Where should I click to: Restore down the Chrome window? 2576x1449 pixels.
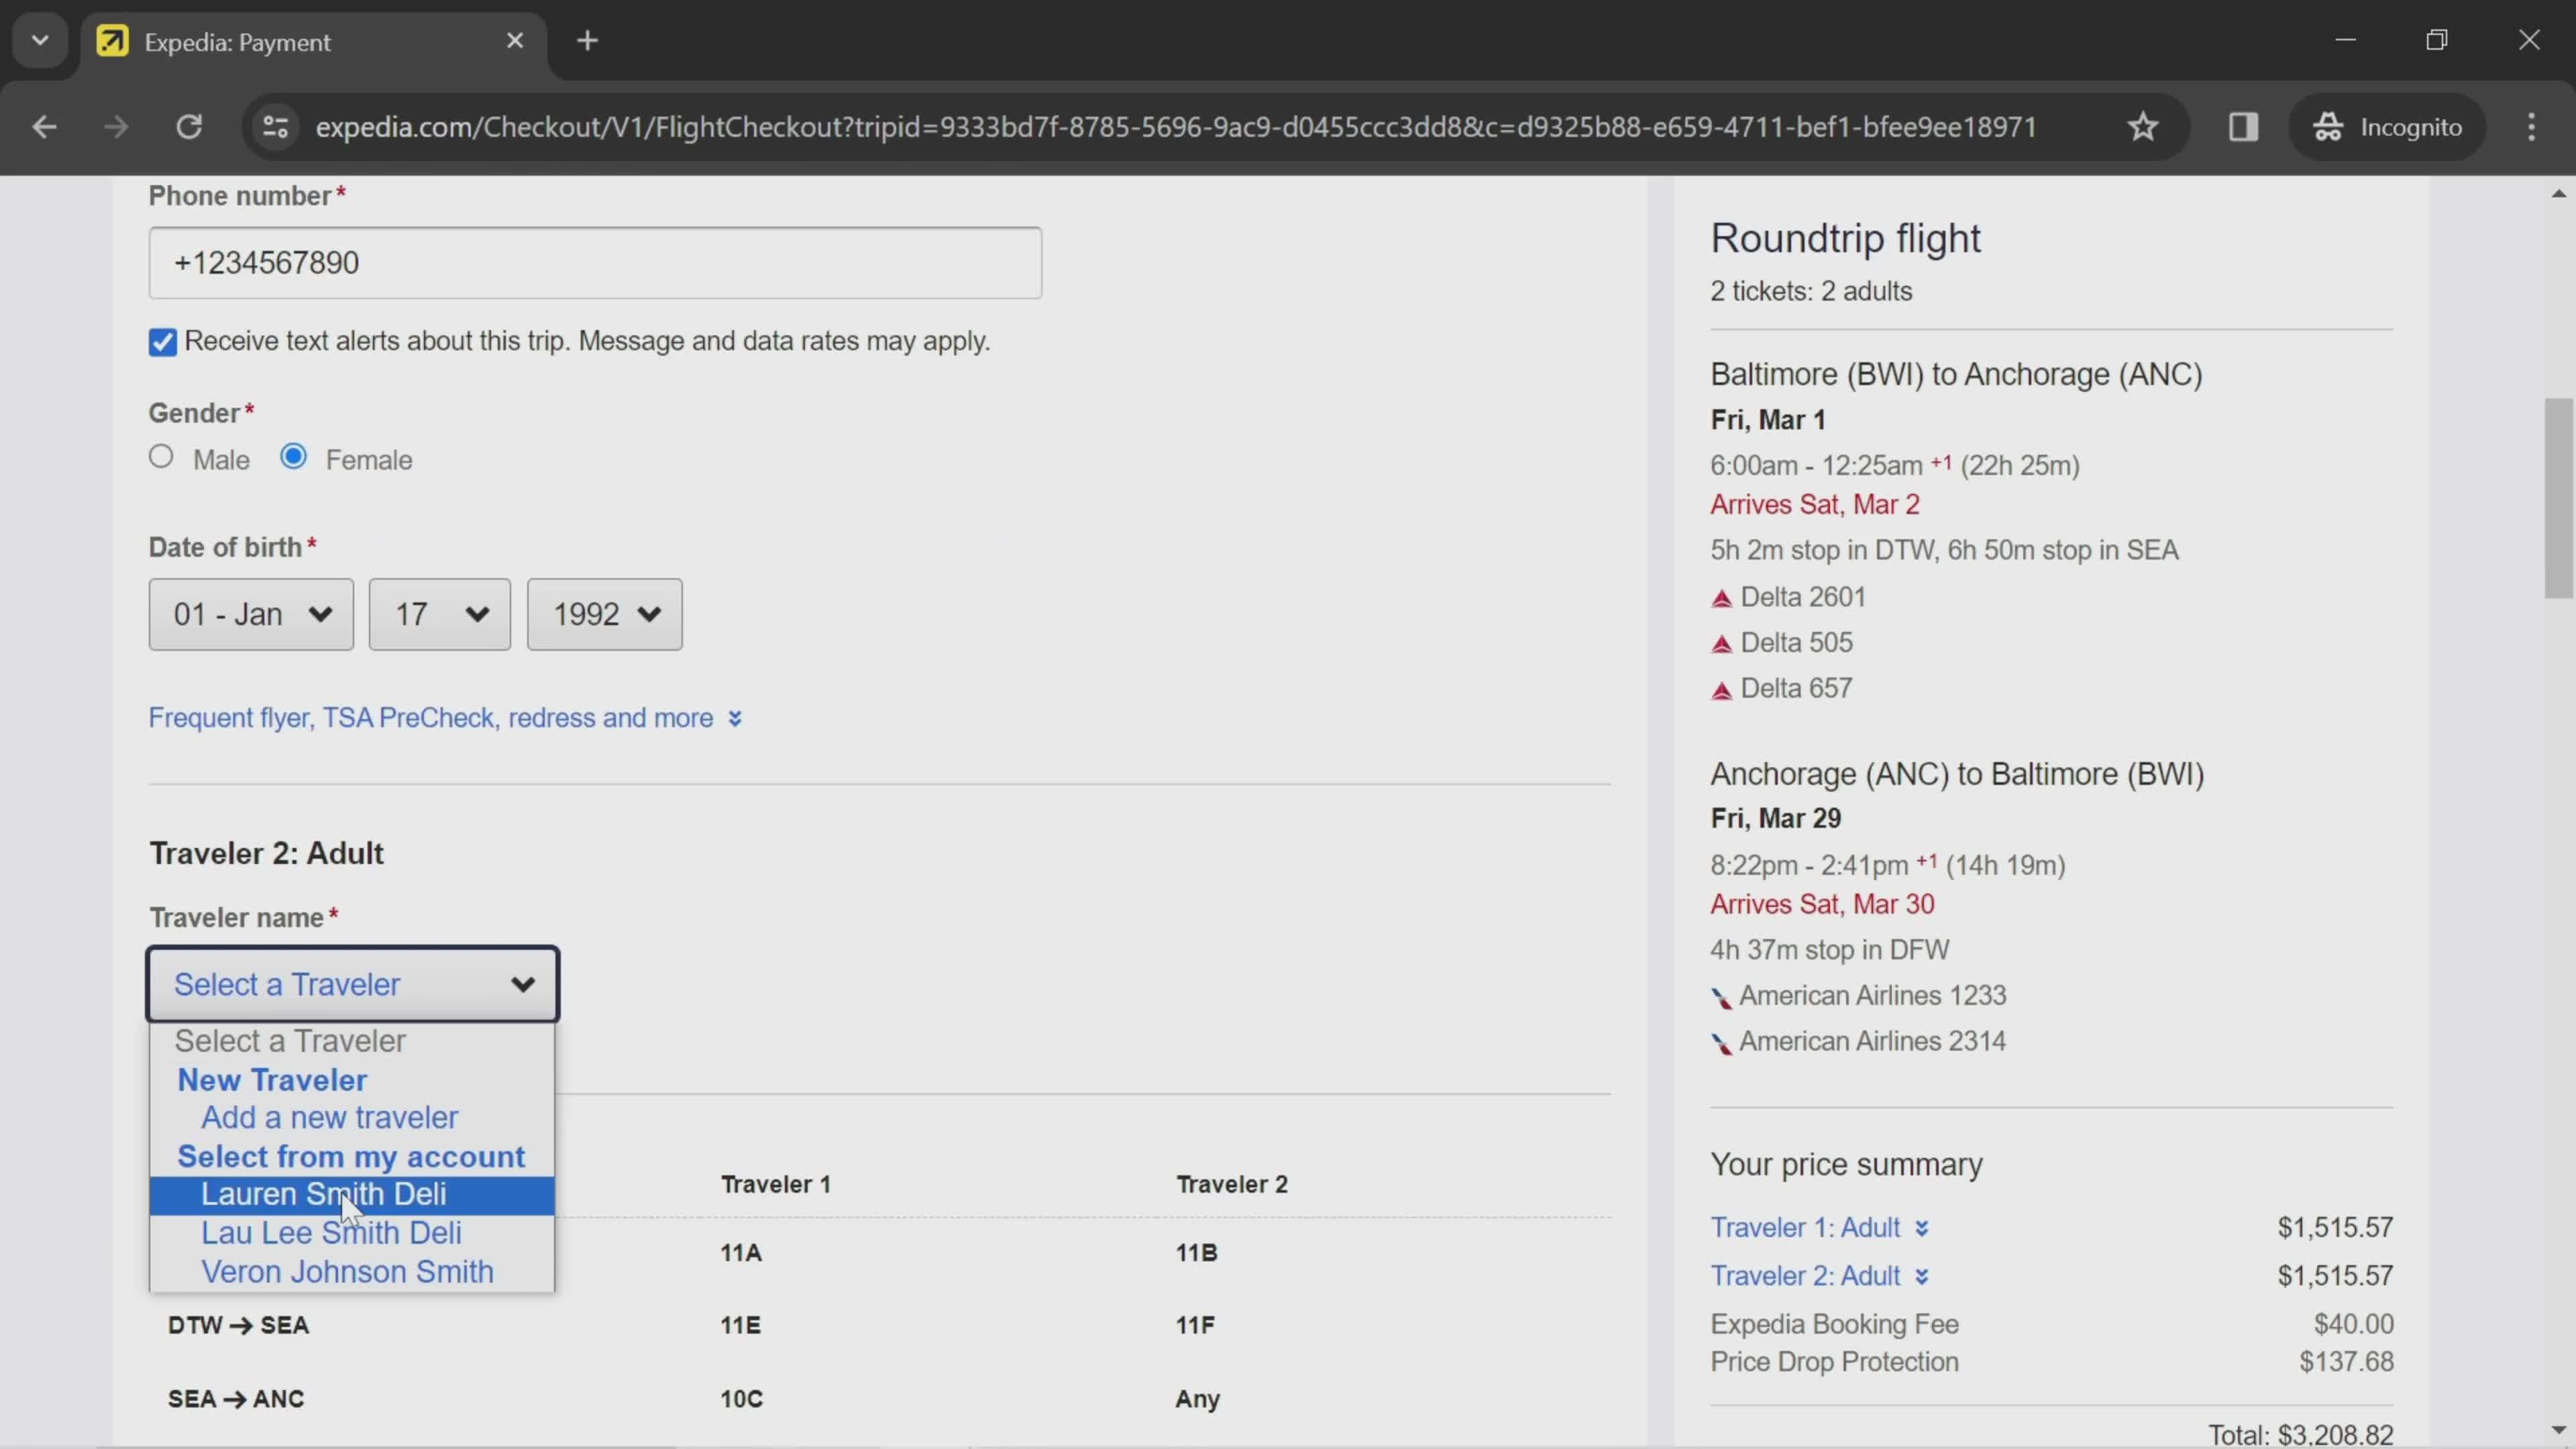[x=2437, y=40]
